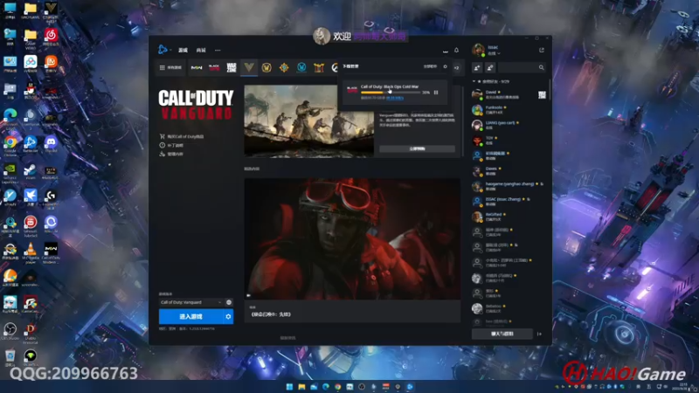Click the friend management icon next to add friend
The height and width of the screenshot is (393, 699).
tap(490, 67)
